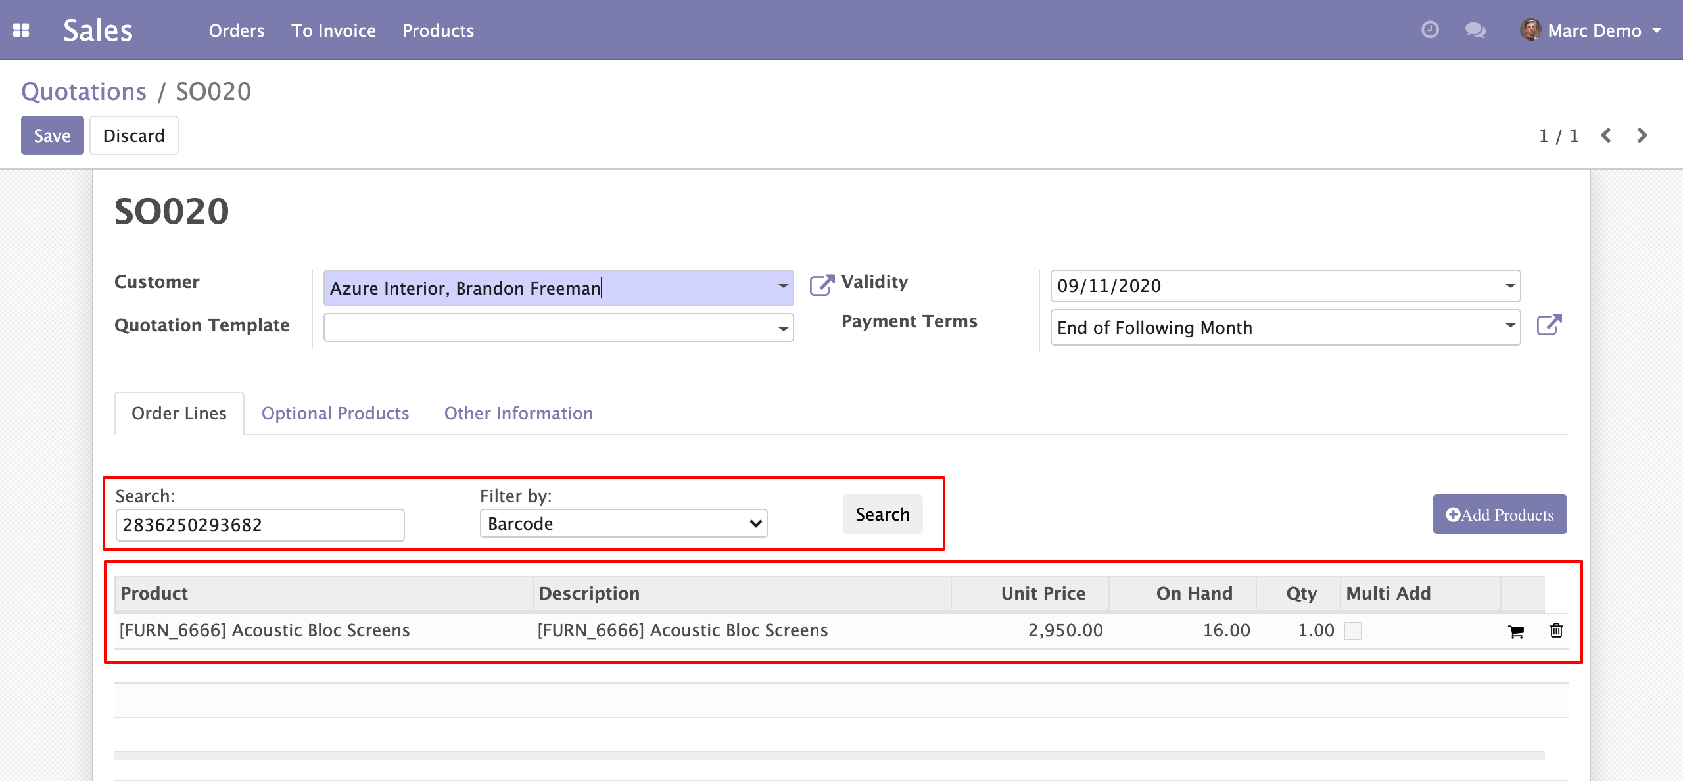Open Customer external link icon
Screen dimensions: 1683x781
(x=821, y=285)
